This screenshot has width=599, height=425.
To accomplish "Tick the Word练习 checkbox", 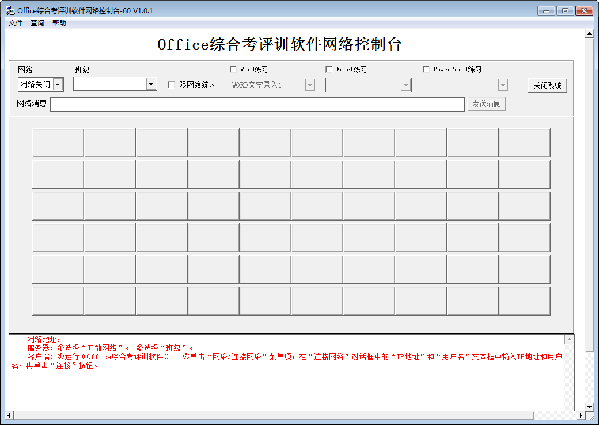I will pos(233,69).
